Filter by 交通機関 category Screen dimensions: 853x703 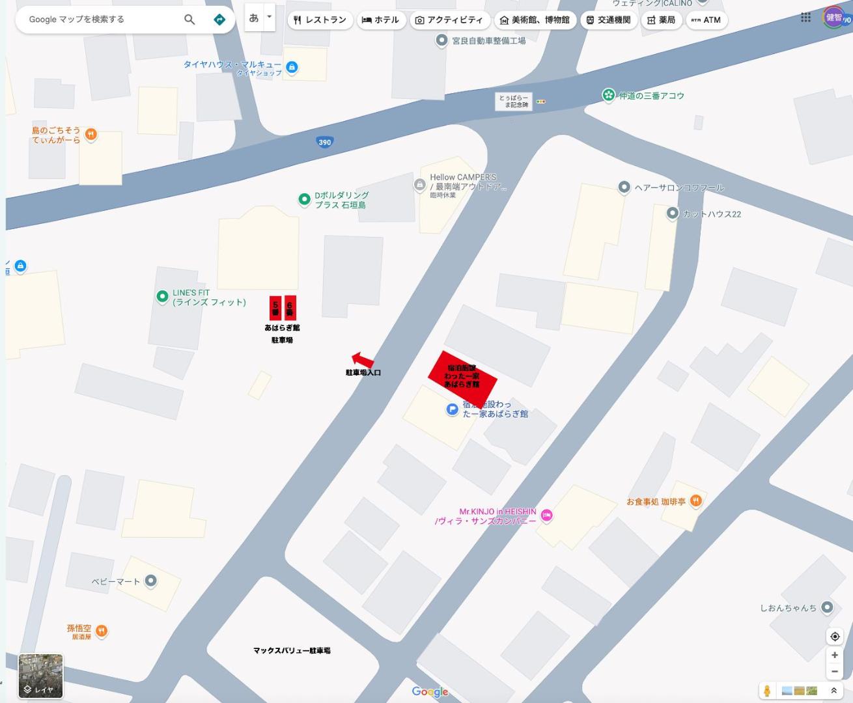coord(608,20)
